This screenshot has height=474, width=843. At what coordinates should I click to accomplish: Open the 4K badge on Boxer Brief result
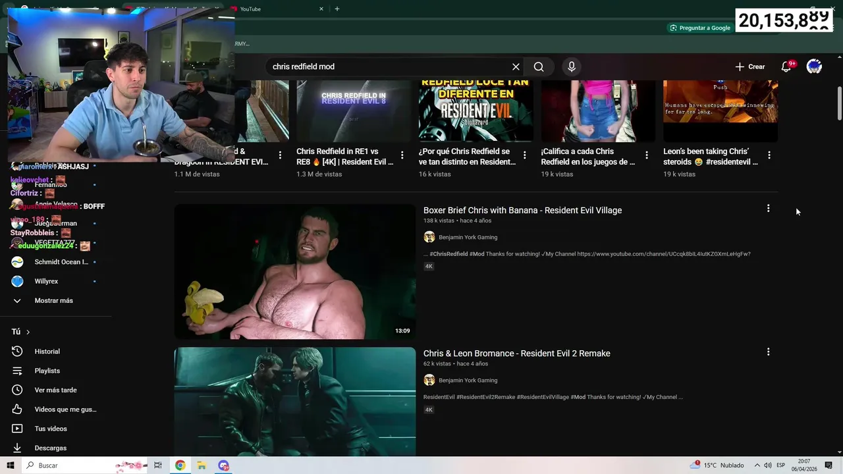429,266
